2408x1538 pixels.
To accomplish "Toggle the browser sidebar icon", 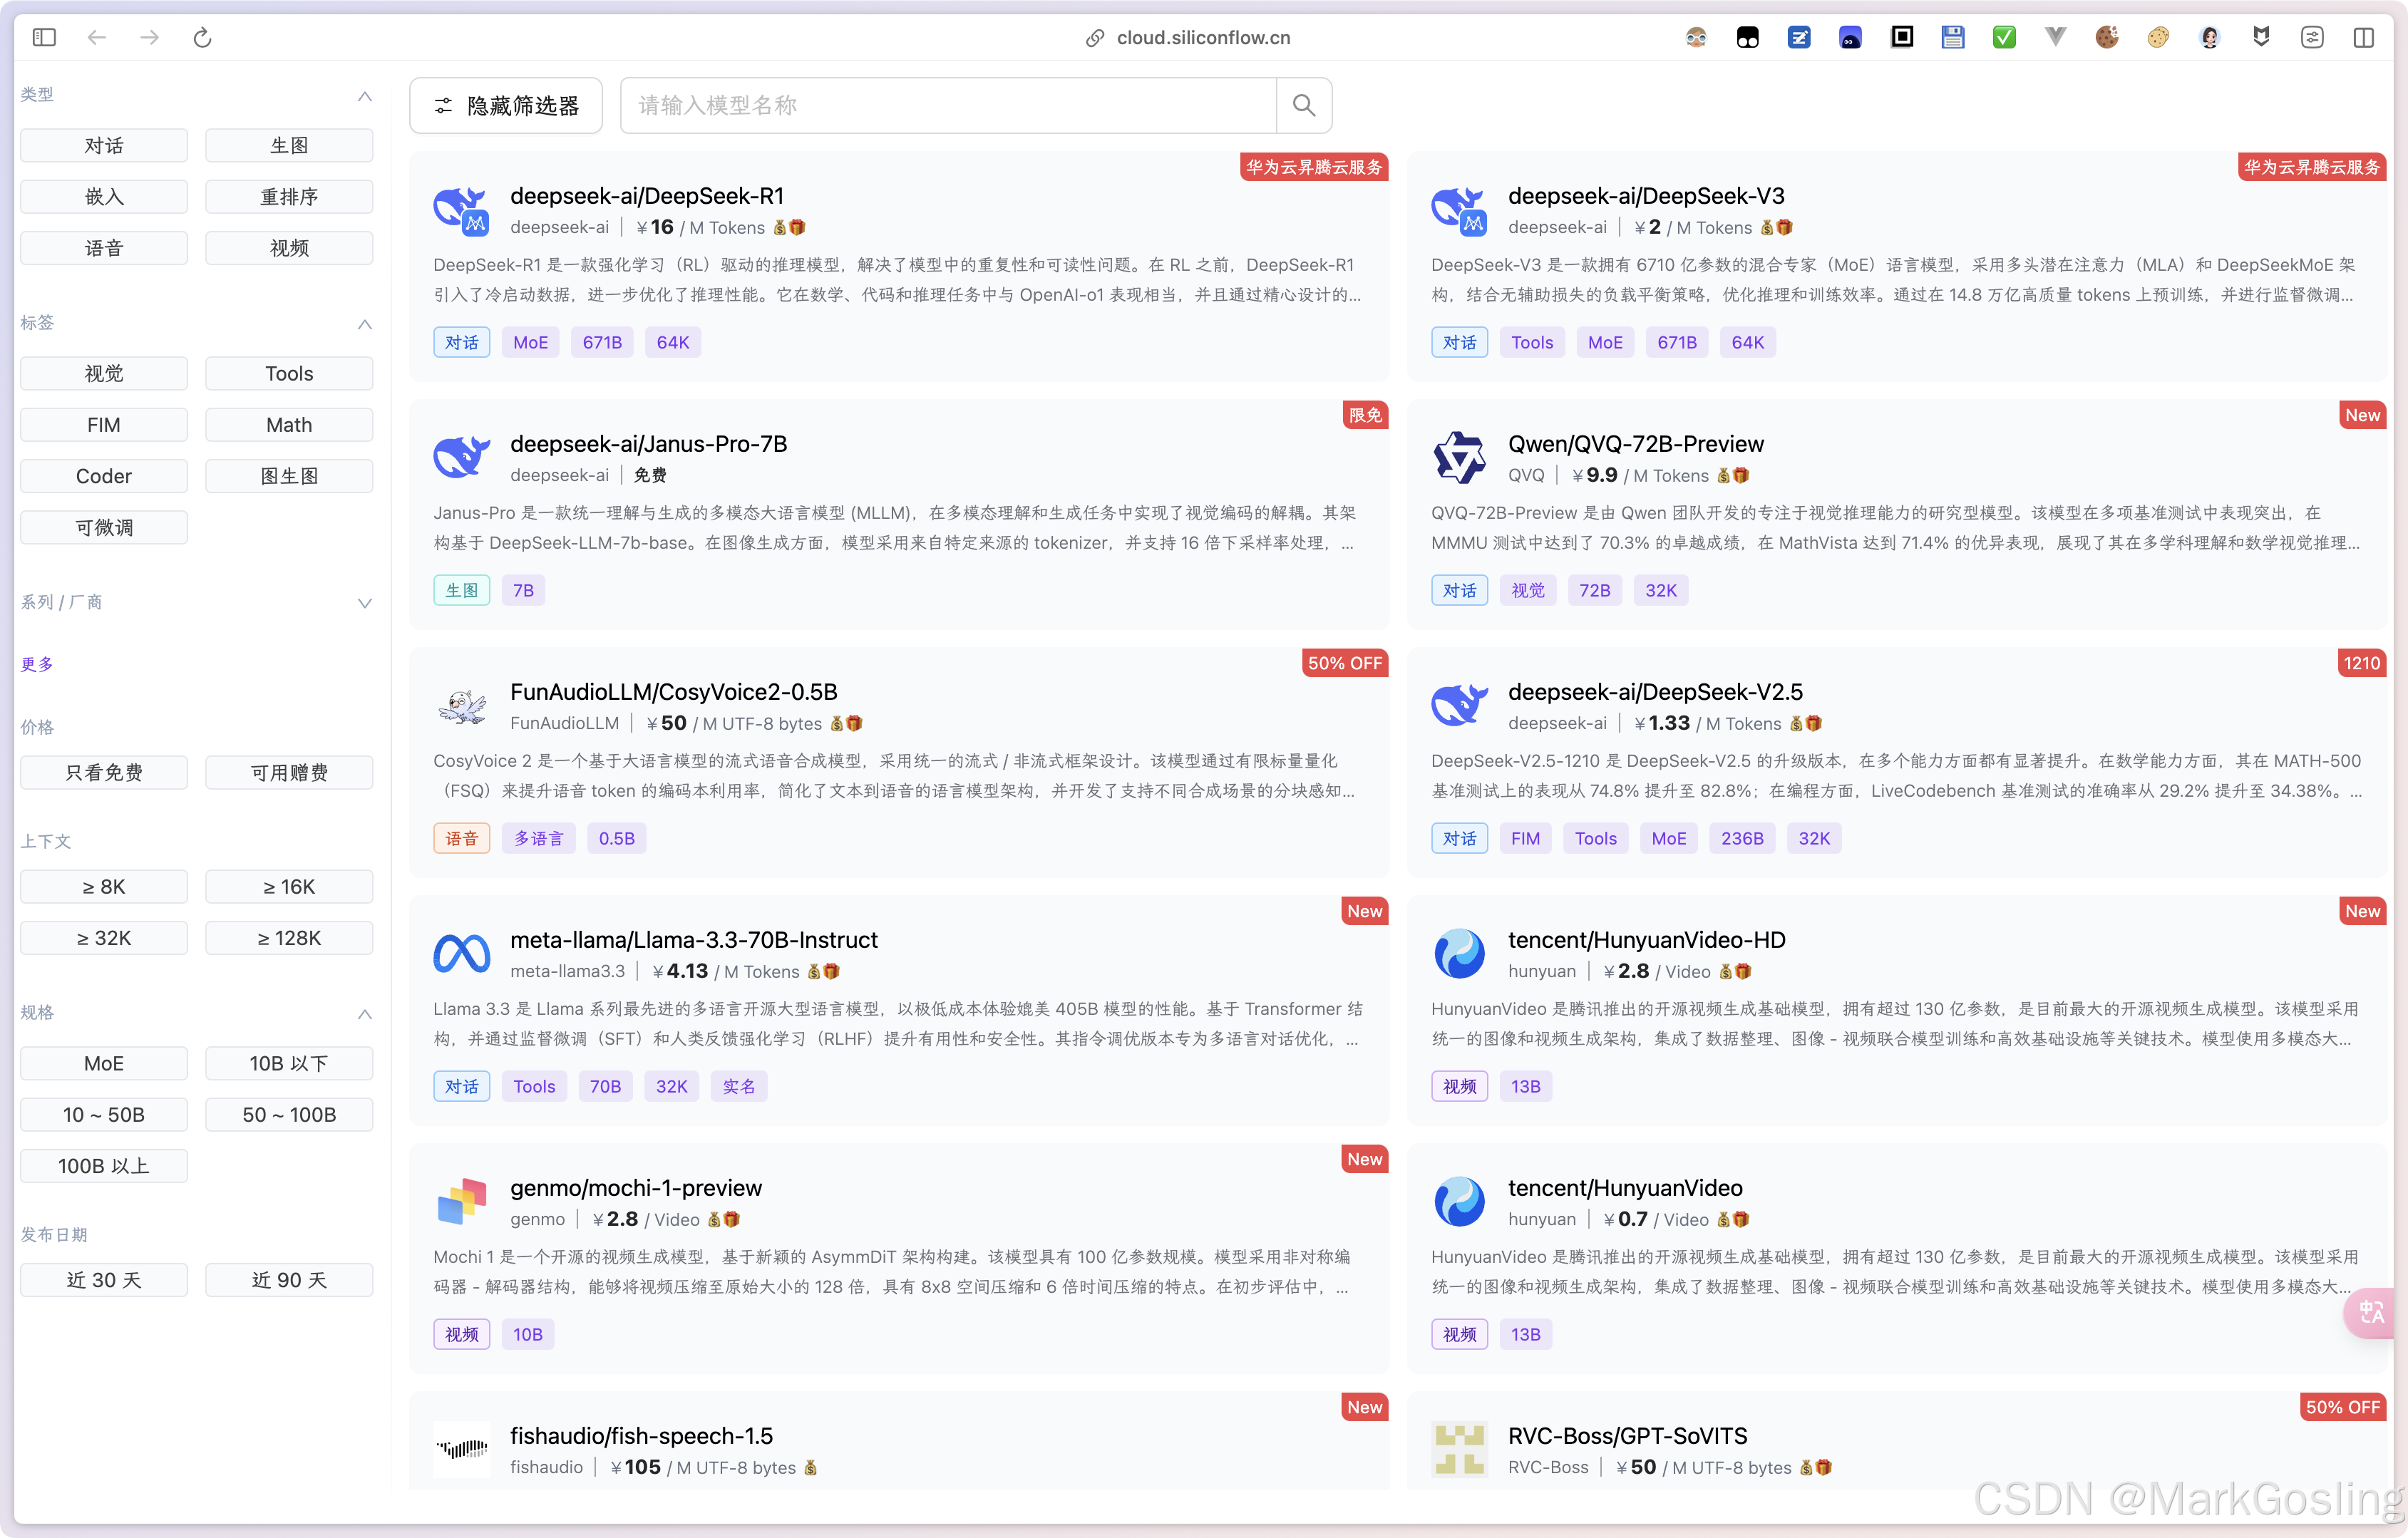I will pyautogui.click(x=44, y=38).
